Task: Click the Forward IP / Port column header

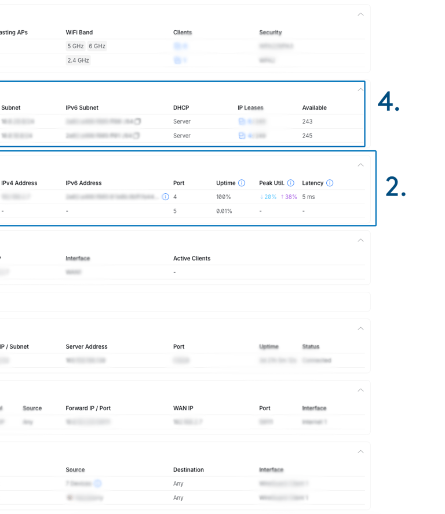Action: pyautogui.click(x=88, y=408)
